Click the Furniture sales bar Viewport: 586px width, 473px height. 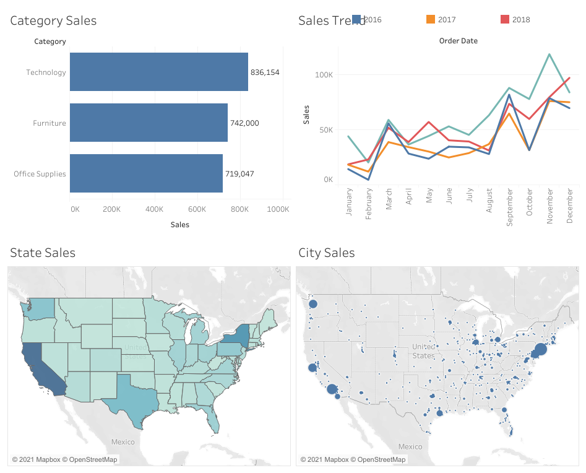pos(149,123)
